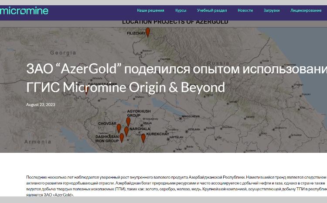
Task: Click the Armenia label on map
Action: pos(38,142)
